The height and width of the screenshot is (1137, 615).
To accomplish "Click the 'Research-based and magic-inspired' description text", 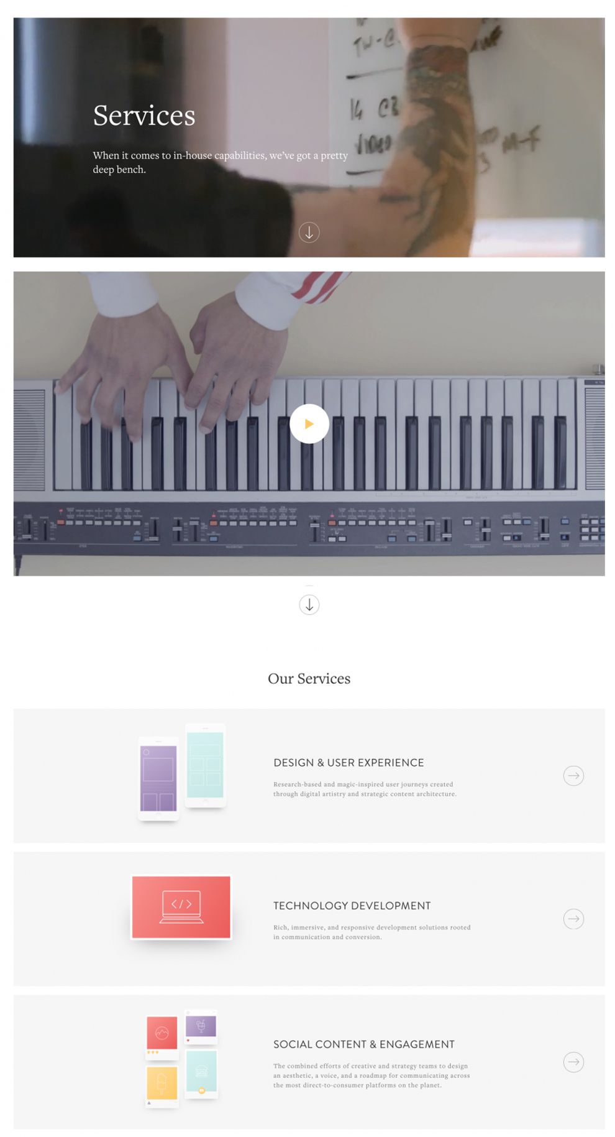I will click(365, 789).
